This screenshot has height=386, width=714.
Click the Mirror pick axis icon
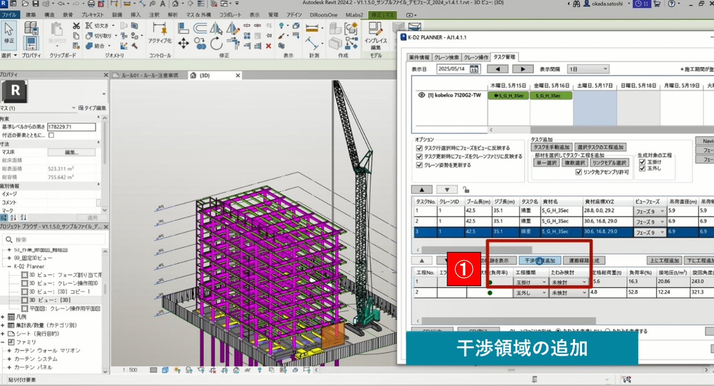tap(216, 29)
